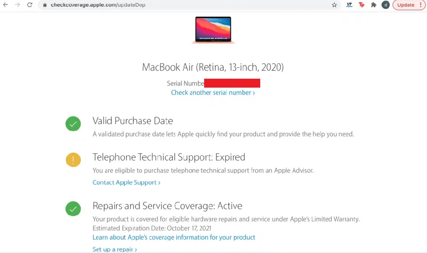Open the Contact Apple Support link
This screenshot has width=427, height=253.
click(126, 182)
